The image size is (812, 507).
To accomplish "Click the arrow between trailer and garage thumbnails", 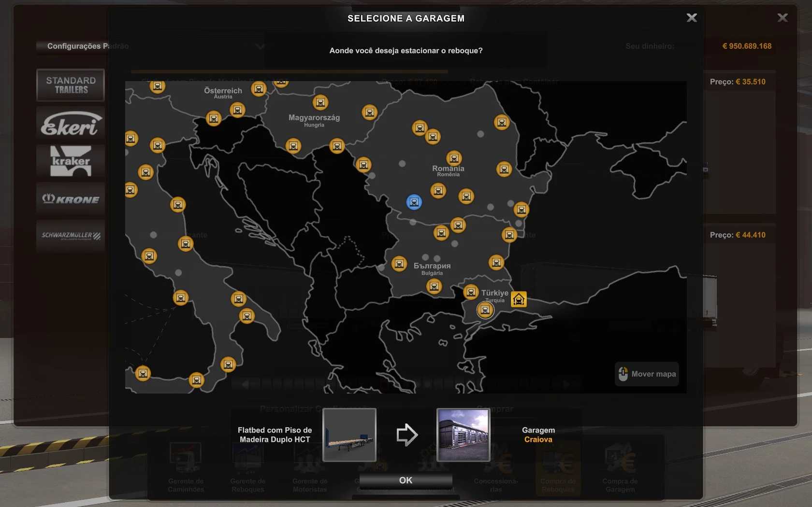I will point(406,435).
